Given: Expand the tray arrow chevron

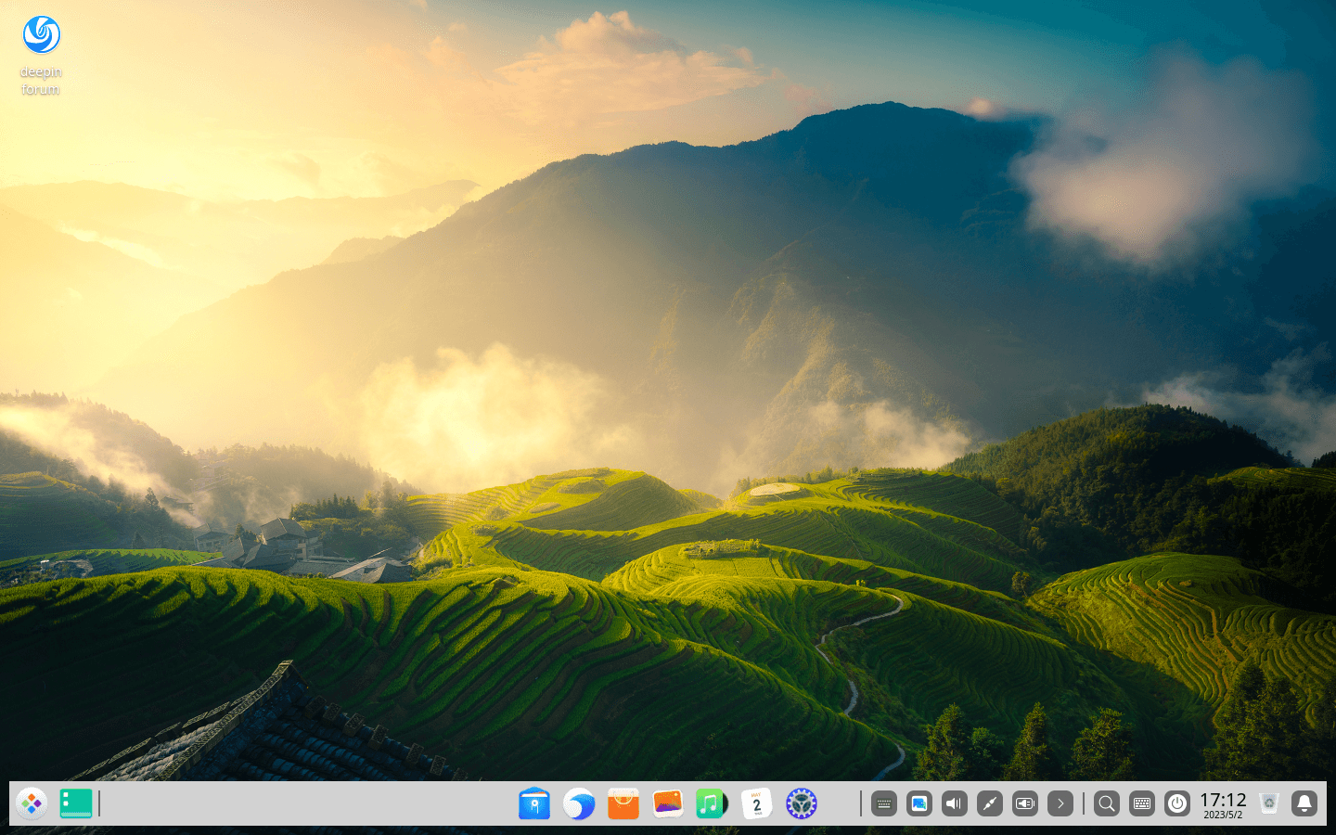Looking at the screenshot, I should (x=1060, y=803).
